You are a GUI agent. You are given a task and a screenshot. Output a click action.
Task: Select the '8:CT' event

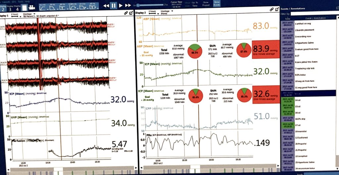click(x=309, y=56)
